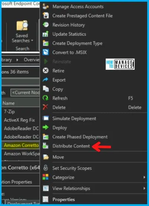Click the Set Security Scopes lock icon

[46, 168]
